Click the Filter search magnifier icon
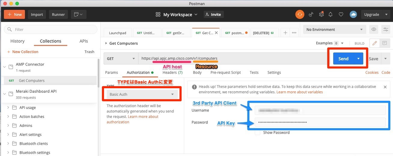Viewport: 393px width, 156px height. pyautogui.click(x=10, y=29)
